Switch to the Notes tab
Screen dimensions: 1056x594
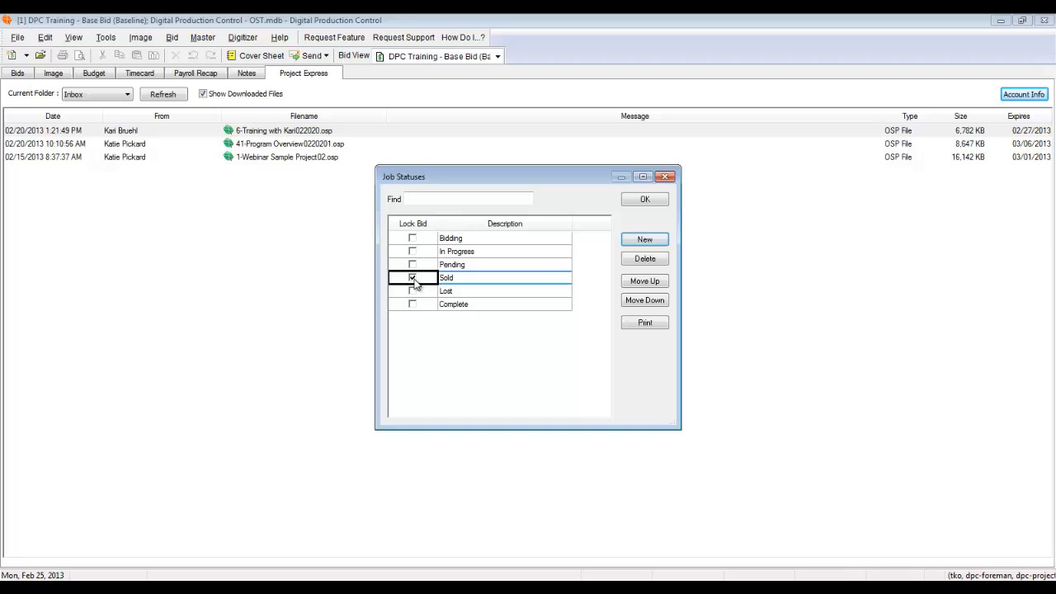tap(247, 73)
